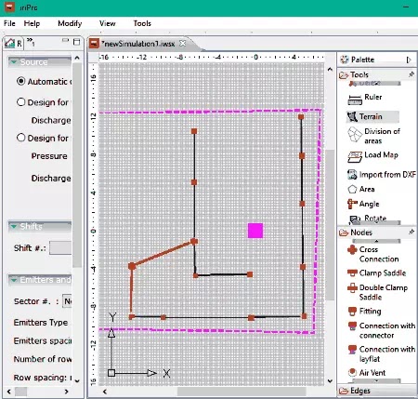418x399 pixels.
Task: Click the thick orange diagonal pipe
Action: pyautogui.click(x=163, y=254)
